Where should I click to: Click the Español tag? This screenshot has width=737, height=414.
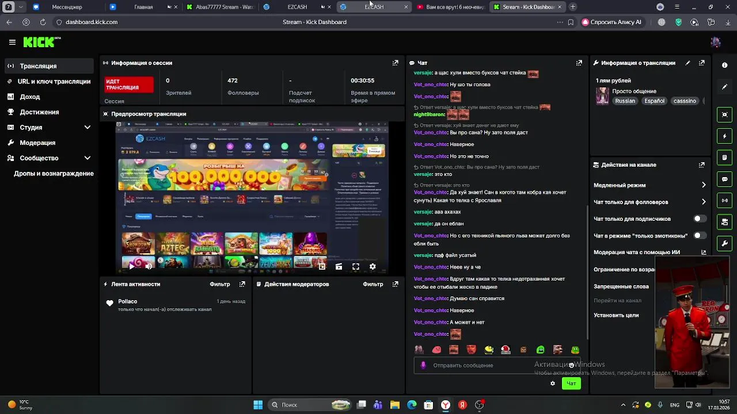654,101
